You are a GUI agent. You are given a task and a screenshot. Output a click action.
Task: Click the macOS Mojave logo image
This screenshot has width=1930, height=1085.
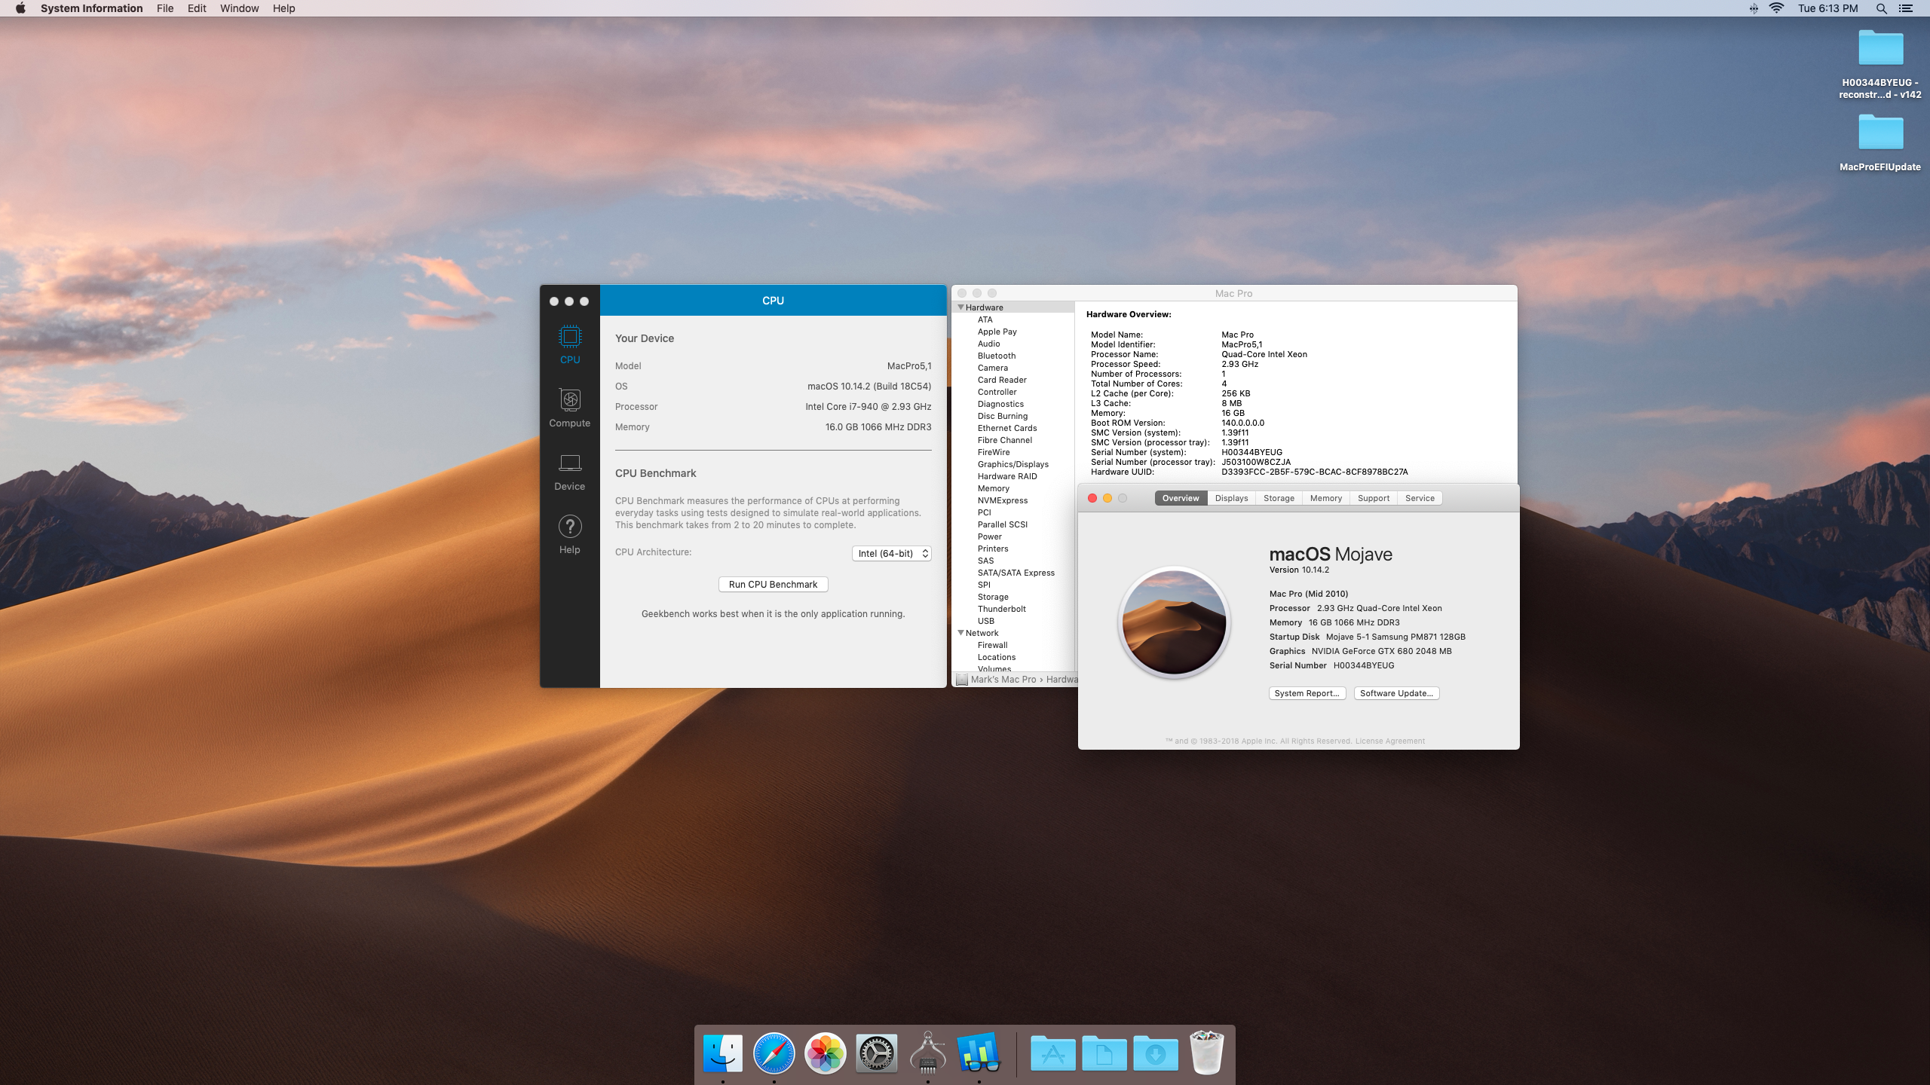1174,622
